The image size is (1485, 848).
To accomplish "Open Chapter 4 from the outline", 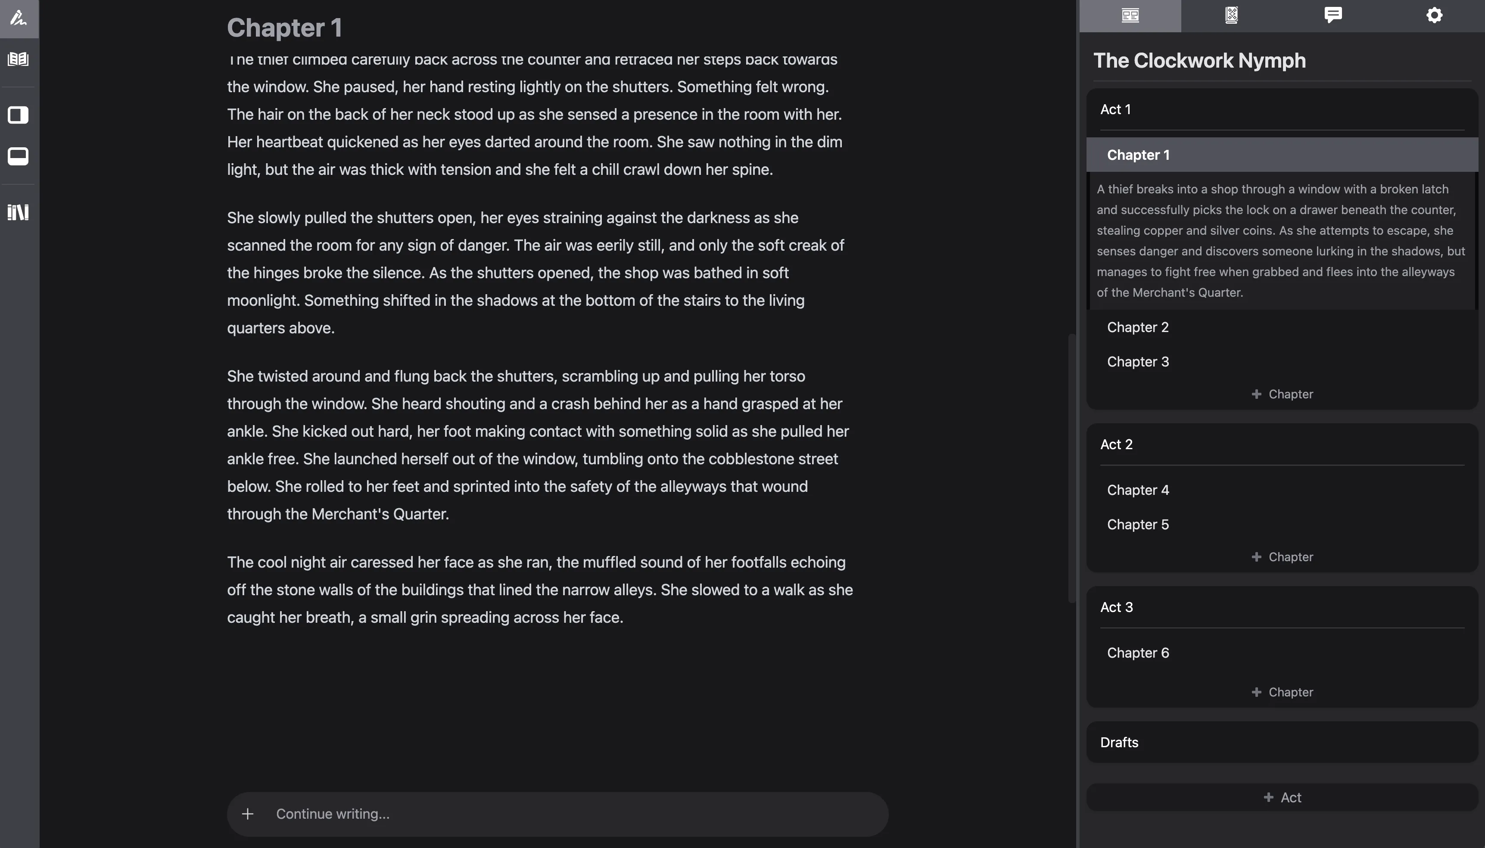I will (x=1138, y=490).
